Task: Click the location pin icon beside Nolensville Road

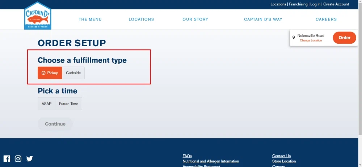Action: [294, 38]
